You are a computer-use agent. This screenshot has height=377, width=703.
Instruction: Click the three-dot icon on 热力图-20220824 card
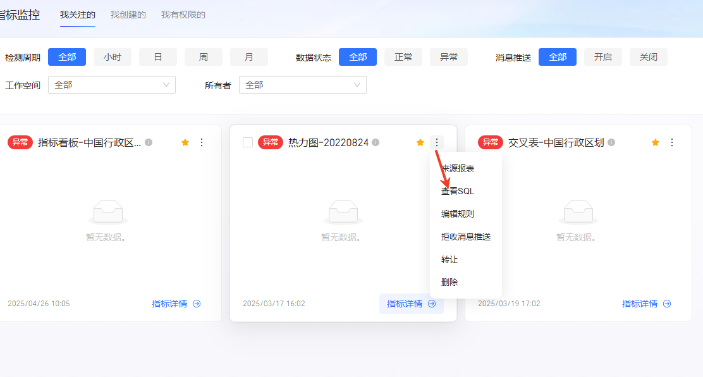pos(437,142)
